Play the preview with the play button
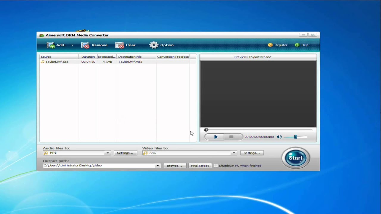 click(x=216, y=137)
